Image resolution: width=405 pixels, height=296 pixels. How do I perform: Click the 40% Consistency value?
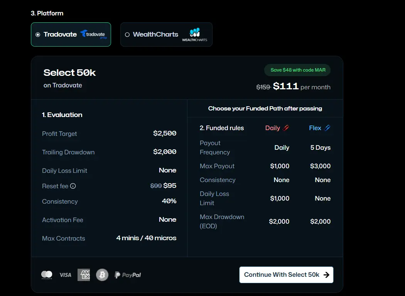(169, 201)
